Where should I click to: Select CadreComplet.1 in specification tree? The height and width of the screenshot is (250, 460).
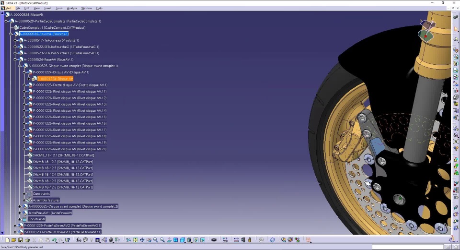(x=52, y=28)
